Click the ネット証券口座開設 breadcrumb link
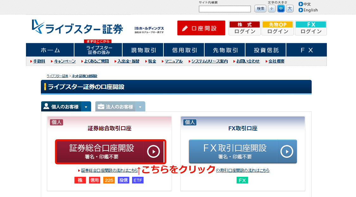The height and width of the screenshot is (197, 356). 85,76
